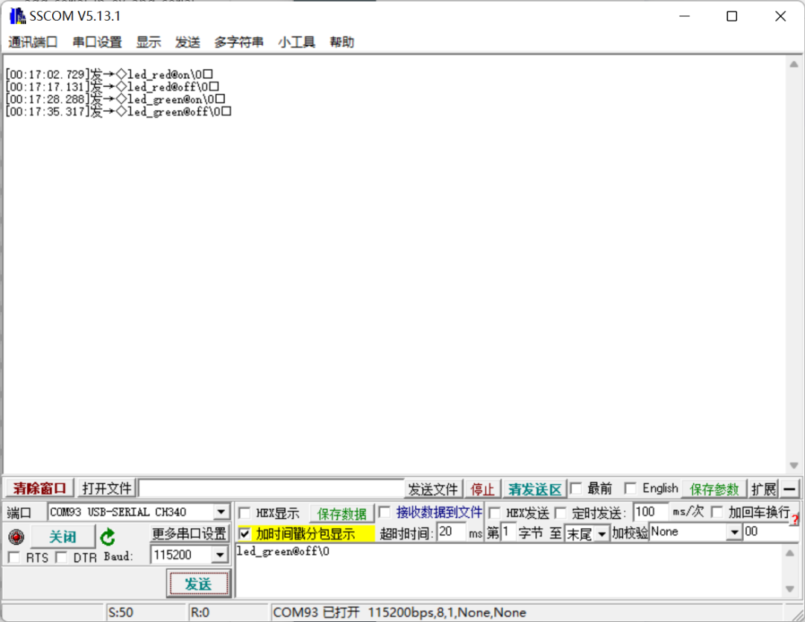Click the 发送 send button
The width and height of the screenshot is (805, 622).
[198, 584]
